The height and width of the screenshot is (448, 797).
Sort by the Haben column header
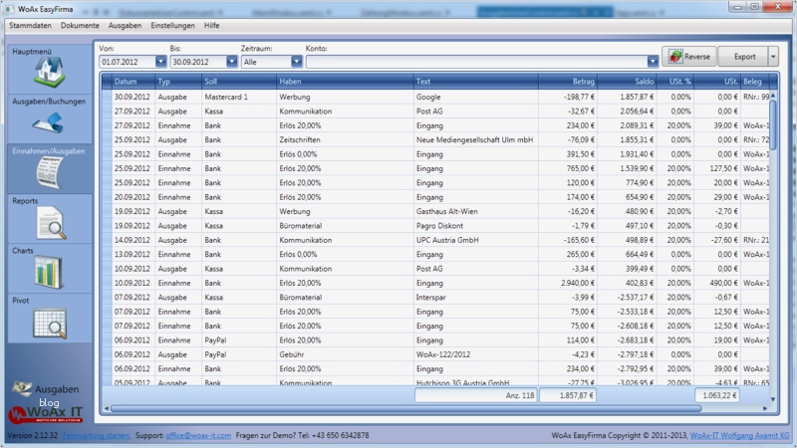coord(345,82)
